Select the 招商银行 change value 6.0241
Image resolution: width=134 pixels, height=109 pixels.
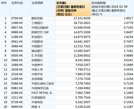tap(128, 60)
